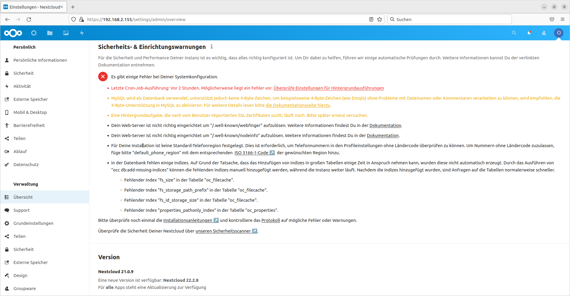Image resolution: width=570 pixels, height=296 pixels.
Task: Click the 'Version' heading
Action: click(109, 257)
